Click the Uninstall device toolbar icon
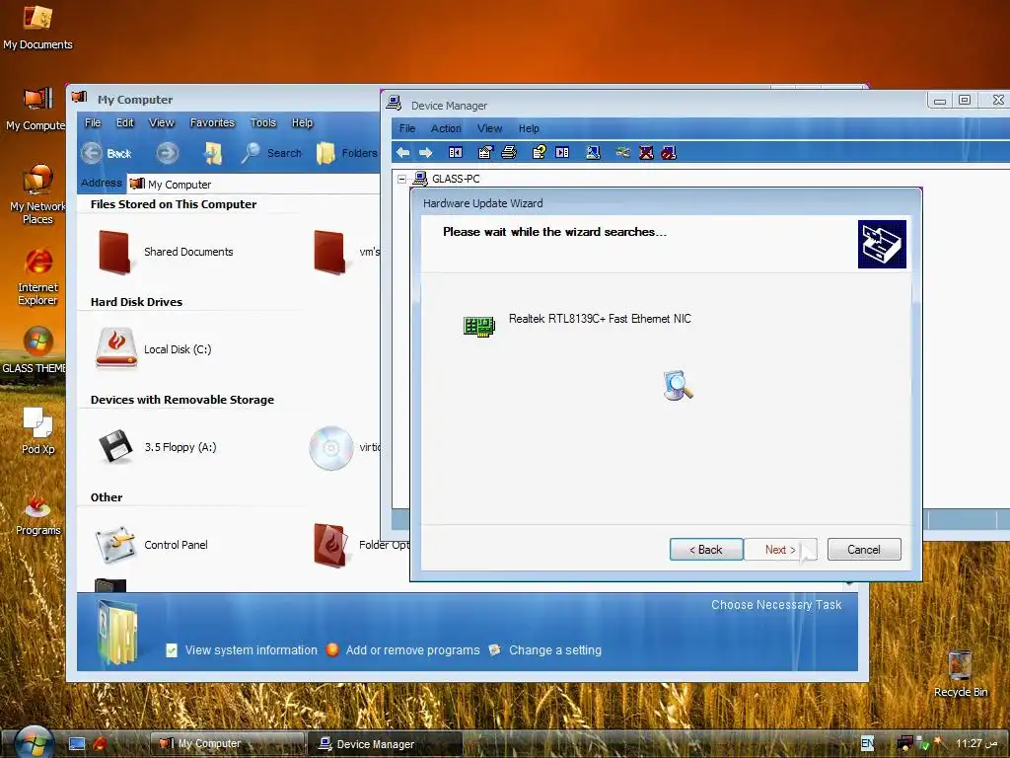 (646, 153)
